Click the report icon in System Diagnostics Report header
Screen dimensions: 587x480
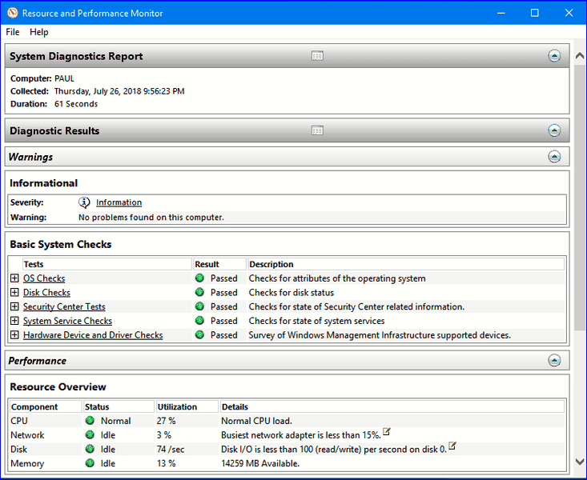pos(317,56)
